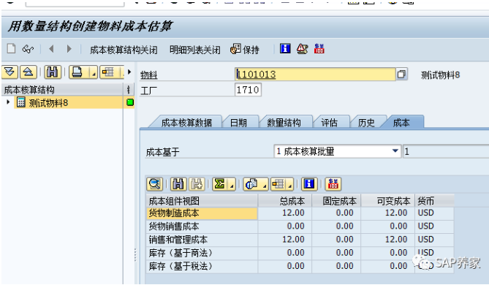Viewport: 489px width, 285px height.
Task: Click the status column header icon in tree
Action: point(129,90)
